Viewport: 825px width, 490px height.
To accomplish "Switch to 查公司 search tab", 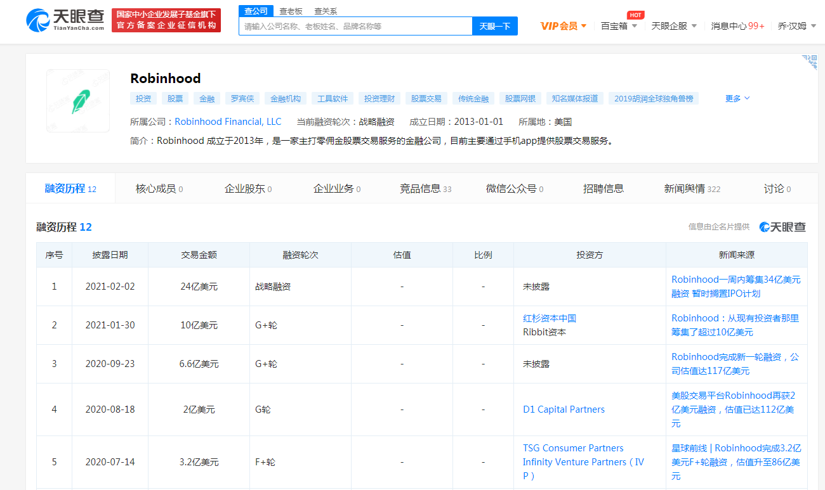I will coord(256,11).
